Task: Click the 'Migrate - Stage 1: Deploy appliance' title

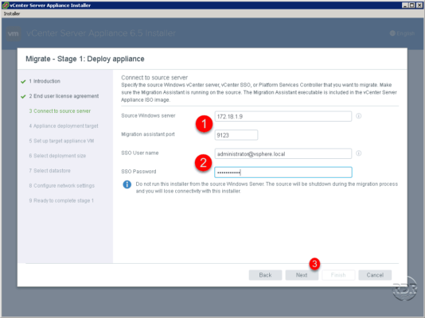Action: (85, 59)
